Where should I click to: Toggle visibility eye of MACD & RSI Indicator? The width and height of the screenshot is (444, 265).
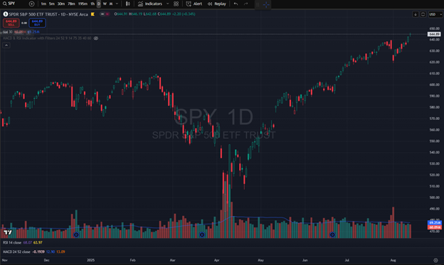click(96, 38)
